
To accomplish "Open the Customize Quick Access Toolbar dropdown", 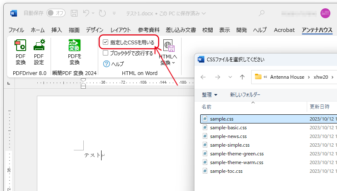I will (x=114, y=13).
